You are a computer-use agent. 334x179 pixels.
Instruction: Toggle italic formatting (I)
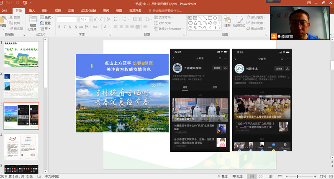65,27
